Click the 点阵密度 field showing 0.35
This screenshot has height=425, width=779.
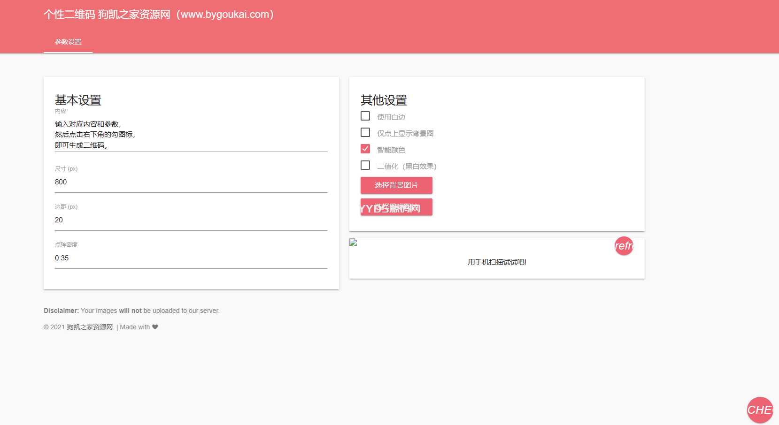tap(191, 258)
